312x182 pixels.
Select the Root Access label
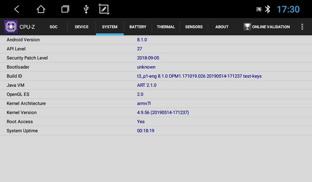[20, 122]
